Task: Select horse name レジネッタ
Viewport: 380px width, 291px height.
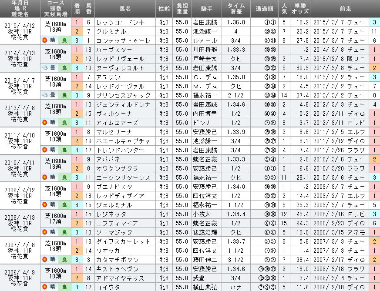Action: [x=111, y=214]
